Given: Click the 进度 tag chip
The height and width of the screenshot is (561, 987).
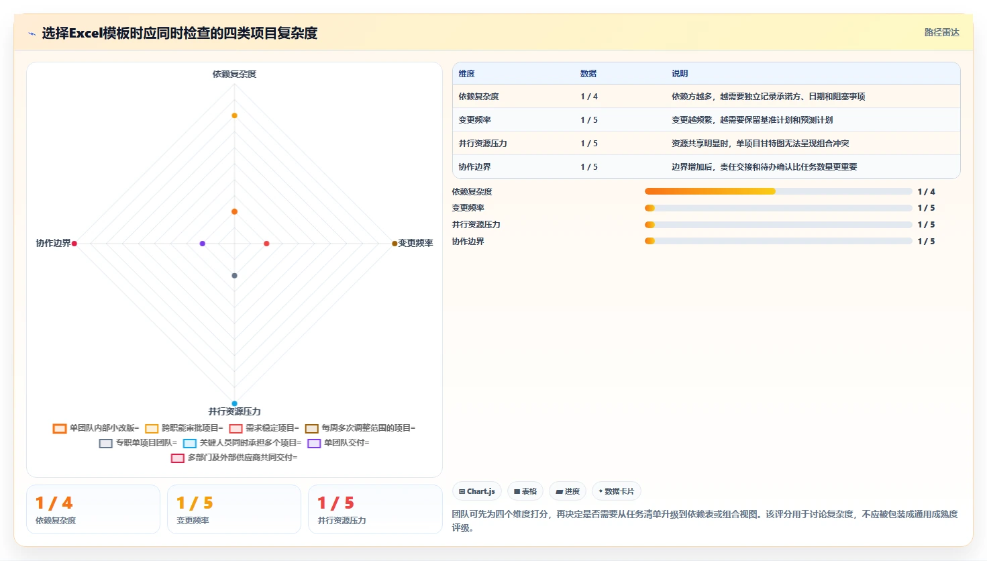Looking at the screenshot, I should pyautogui.click(x=568, y=491).
